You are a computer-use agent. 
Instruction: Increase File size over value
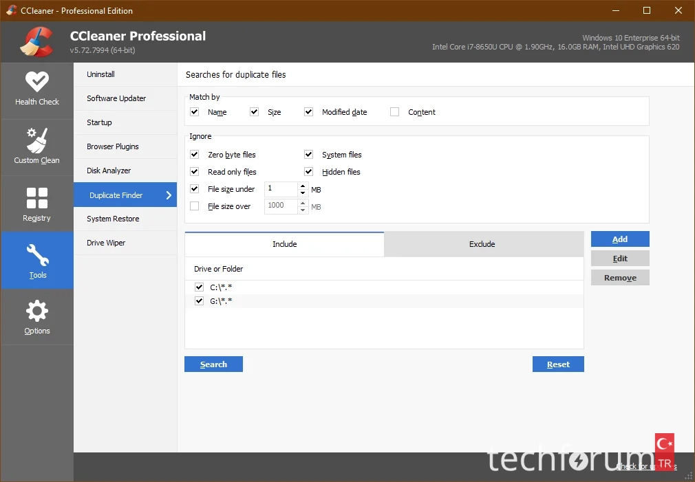(303, 203)
